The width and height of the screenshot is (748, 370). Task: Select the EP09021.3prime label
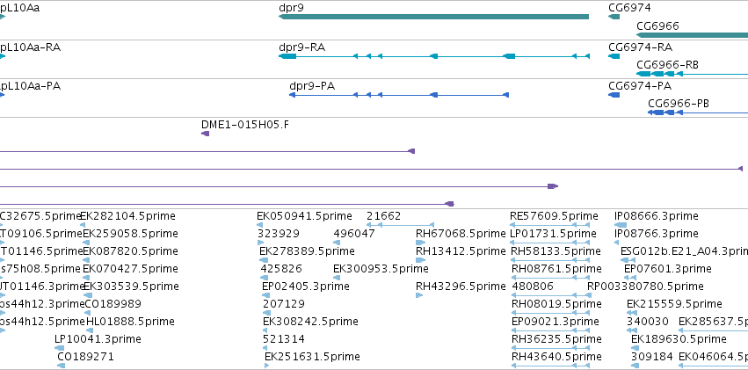(556, 322)
